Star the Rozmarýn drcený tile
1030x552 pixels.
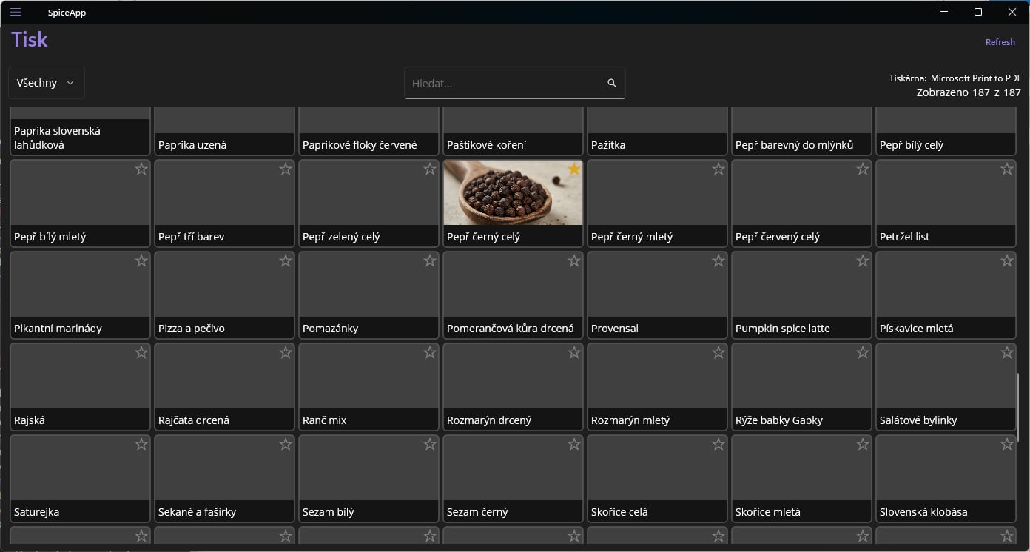[573, 353]
